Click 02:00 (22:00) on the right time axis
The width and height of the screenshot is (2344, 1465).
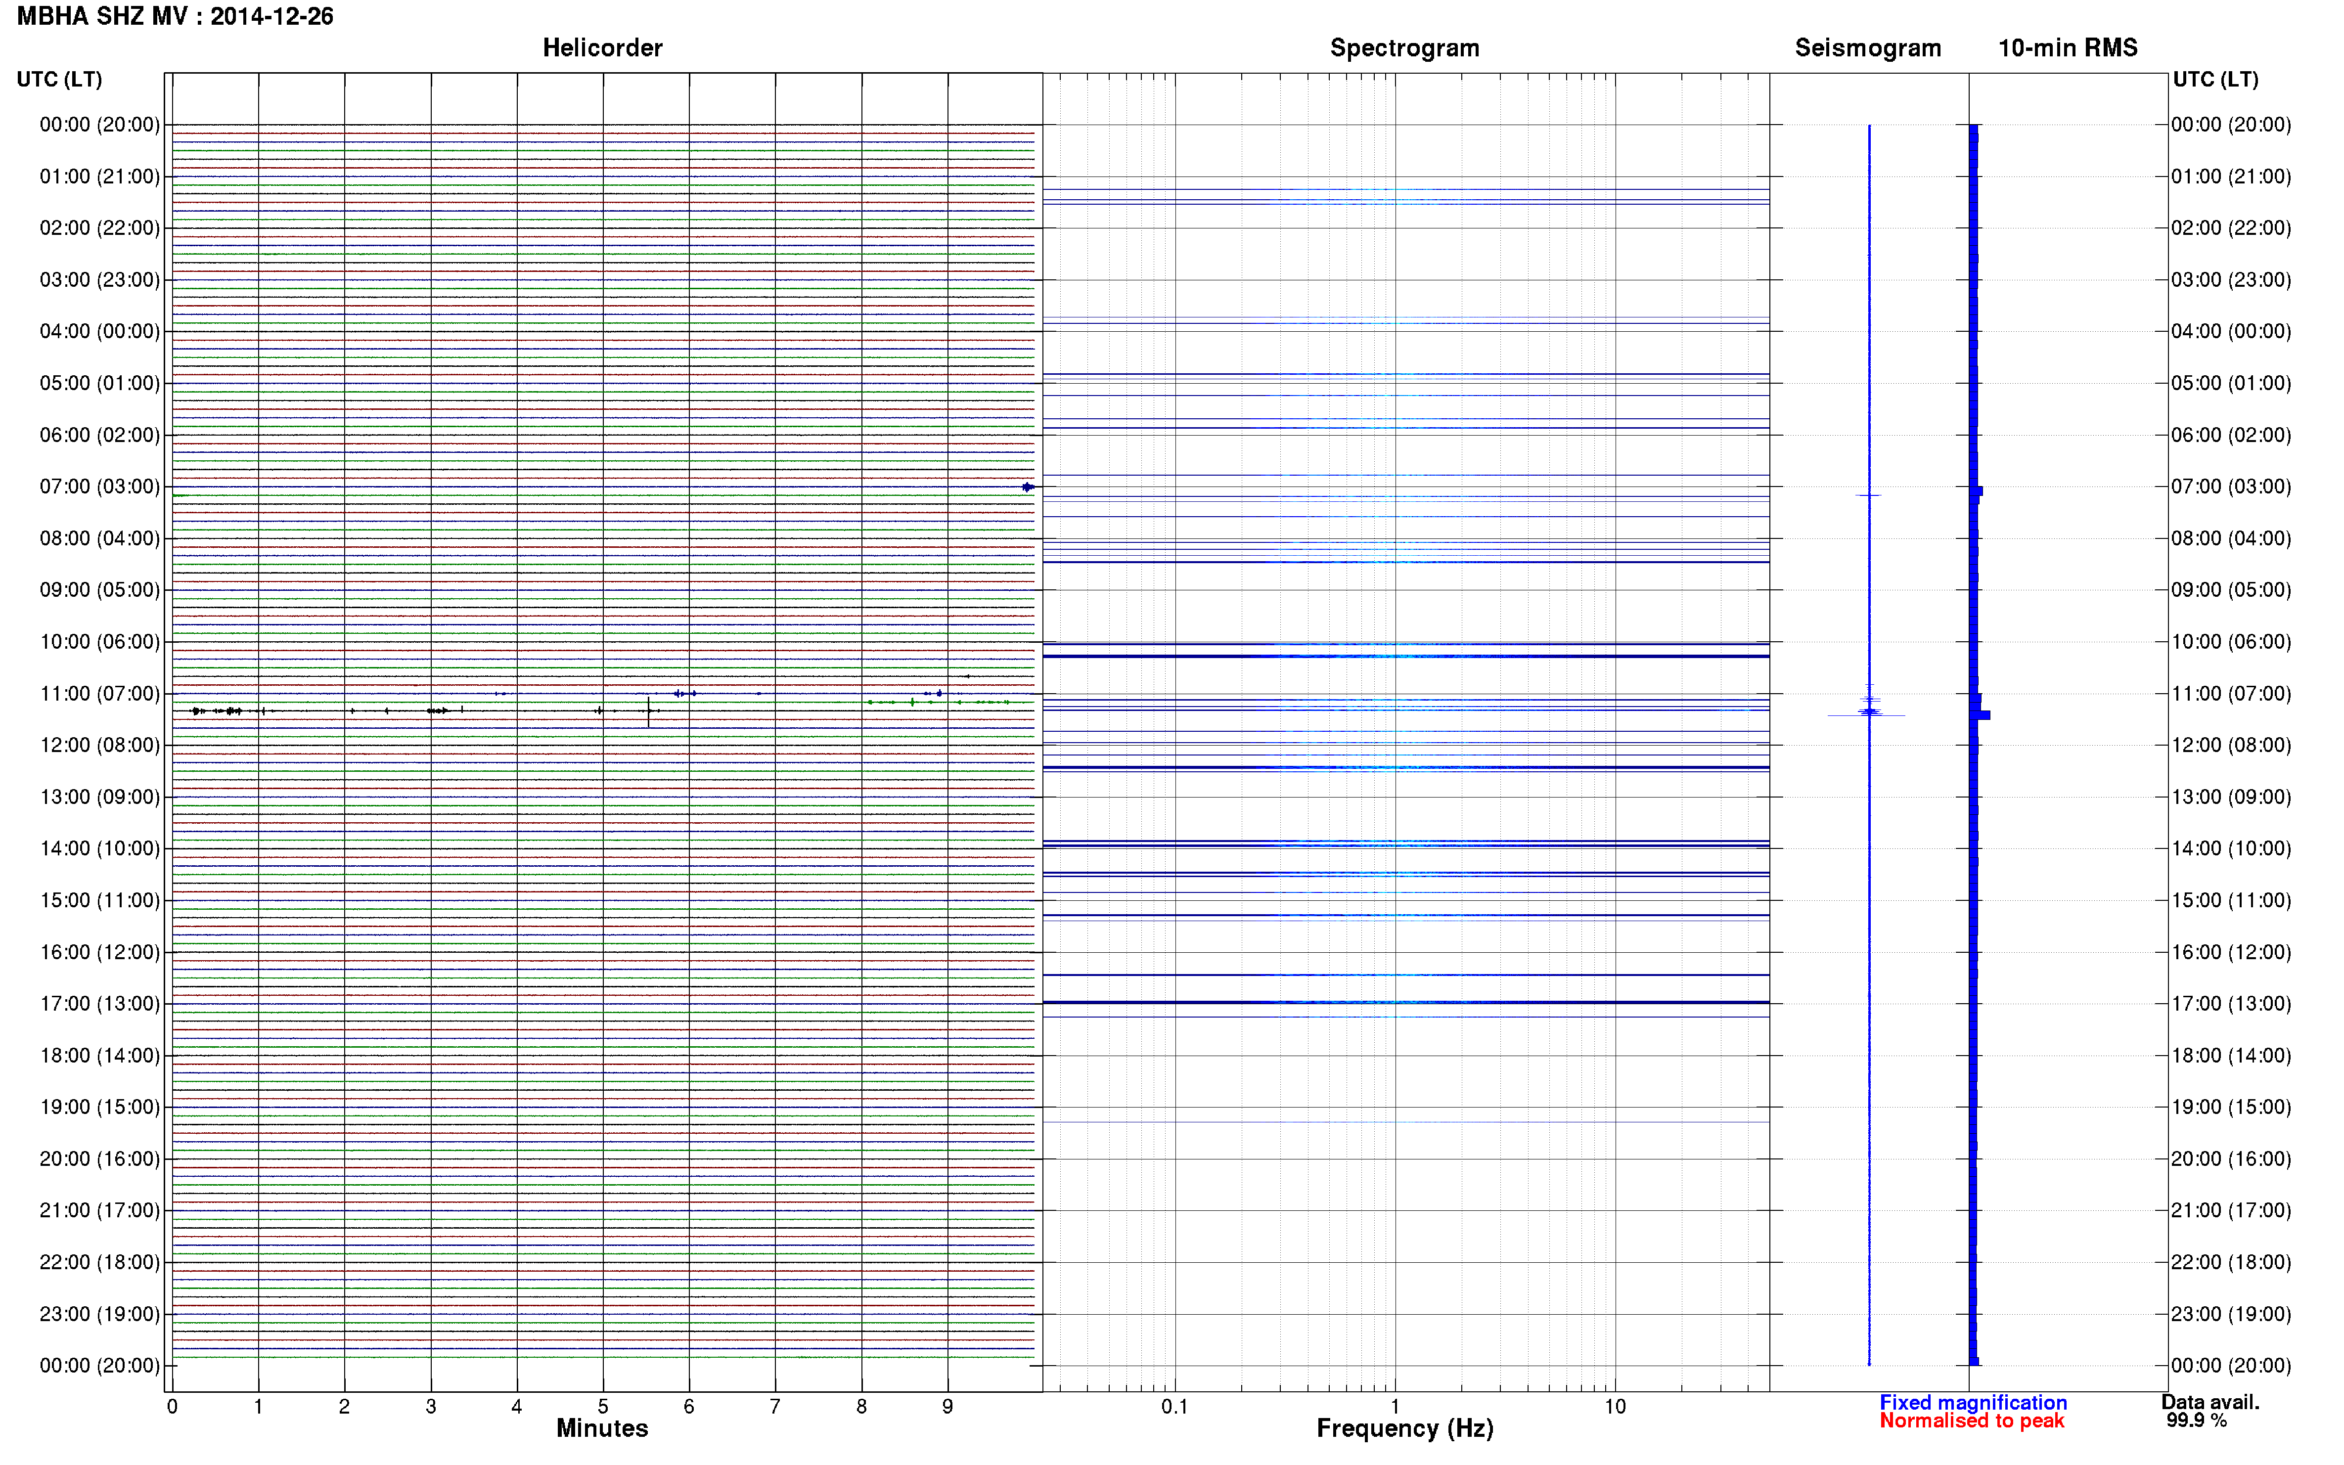[2231, 228]
